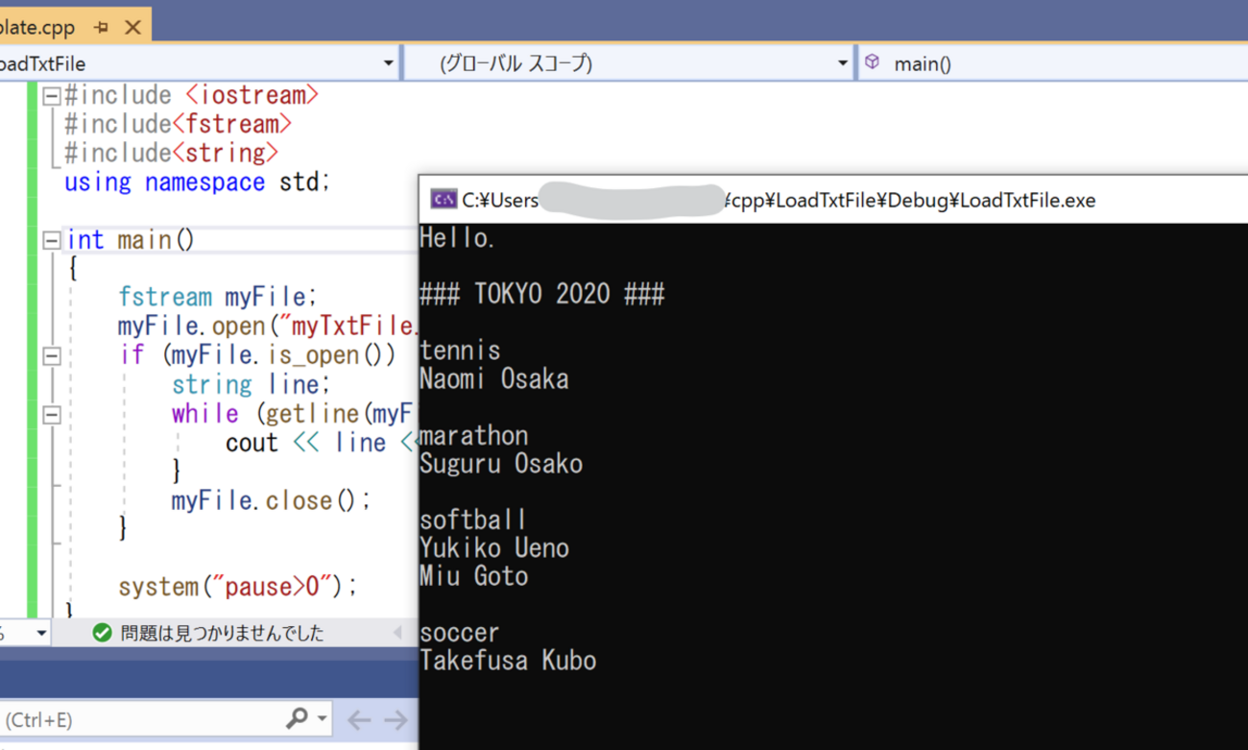Close the plate.cpp editor tab
1248x750 pixels.
point(132,28)
